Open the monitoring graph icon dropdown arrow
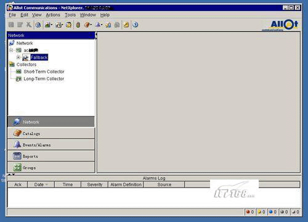 pos(52,25)
